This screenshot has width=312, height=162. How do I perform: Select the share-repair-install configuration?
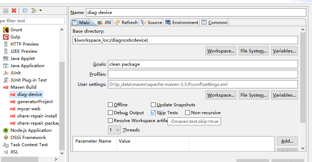point(37,116)
